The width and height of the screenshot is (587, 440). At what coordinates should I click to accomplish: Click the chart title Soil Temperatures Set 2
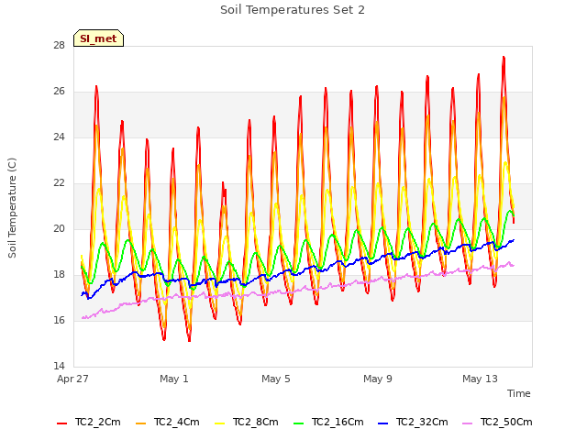293,10
